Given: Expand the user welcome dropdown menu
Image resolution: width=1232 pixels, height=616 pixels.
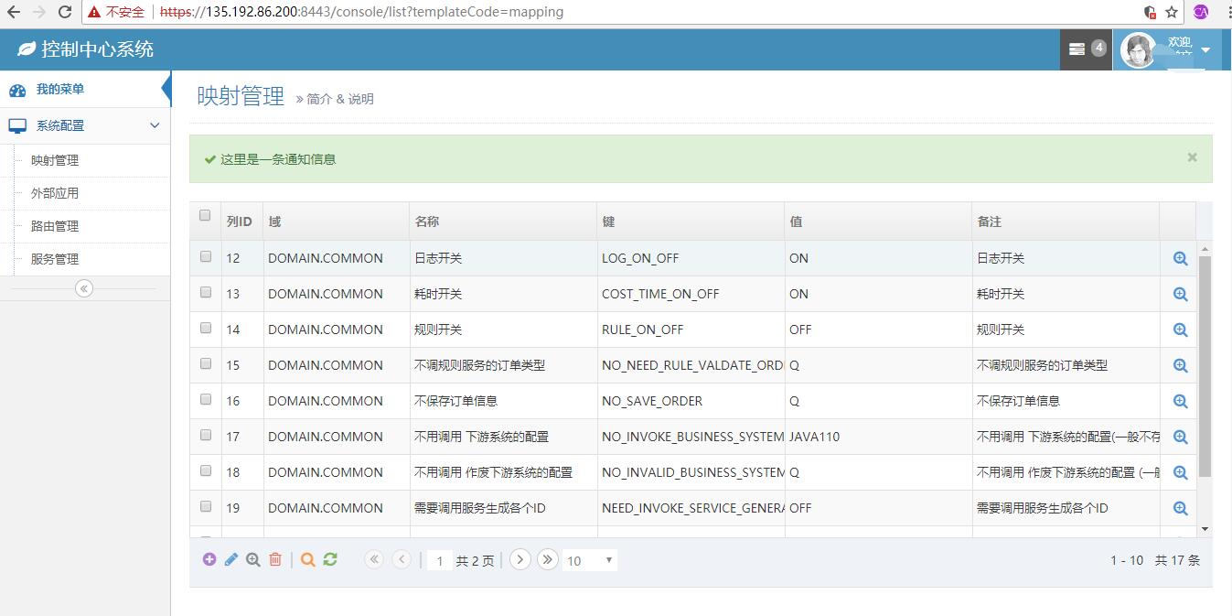Looking at the screenshot, I should tap(1205, 49).
